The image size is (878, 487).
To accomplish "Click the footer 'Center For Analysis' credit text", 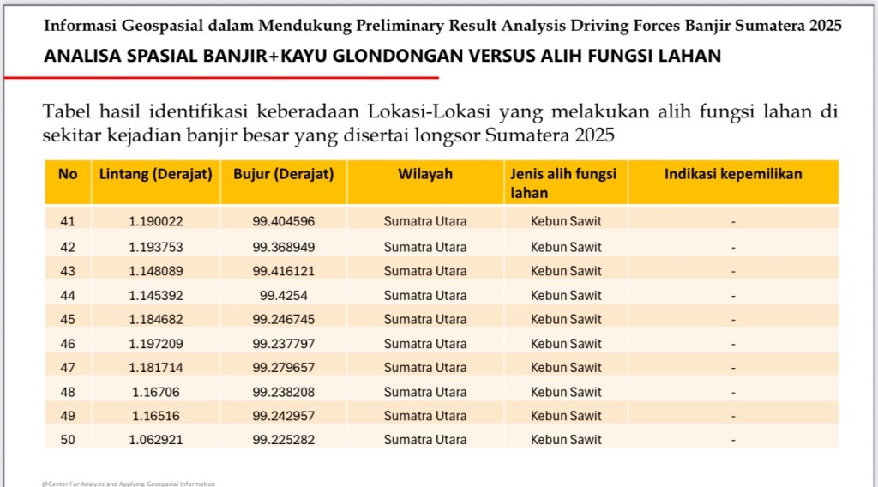I will 129,484.
